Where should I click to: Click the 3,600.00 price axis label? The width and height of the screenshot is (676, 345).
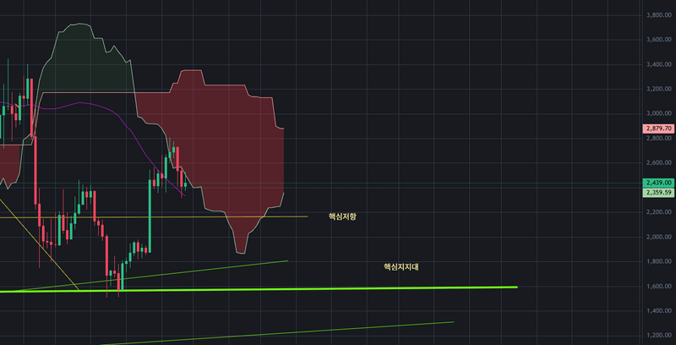click(x=659, y=40)
